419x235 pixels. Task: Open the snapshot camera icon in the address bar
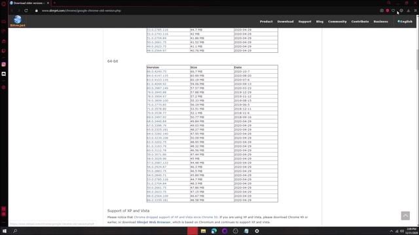pyautogui.click(x=382, y=10)
